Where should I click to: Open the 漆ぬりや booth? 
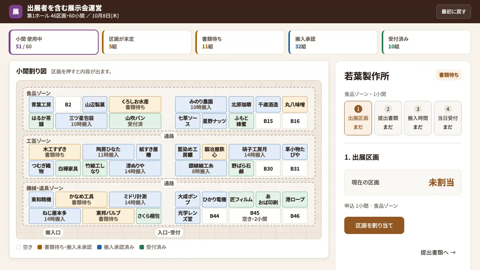[x=135, y=168]
